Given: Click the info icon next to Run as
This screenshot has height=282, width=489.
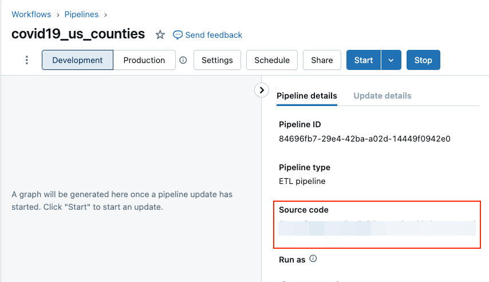Looking at the screenshot, I should 313,259.
